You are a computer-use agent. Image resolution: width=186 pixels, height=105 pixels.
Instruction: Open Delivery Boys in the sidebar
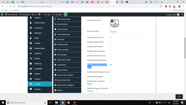click(x=40, y=23)
